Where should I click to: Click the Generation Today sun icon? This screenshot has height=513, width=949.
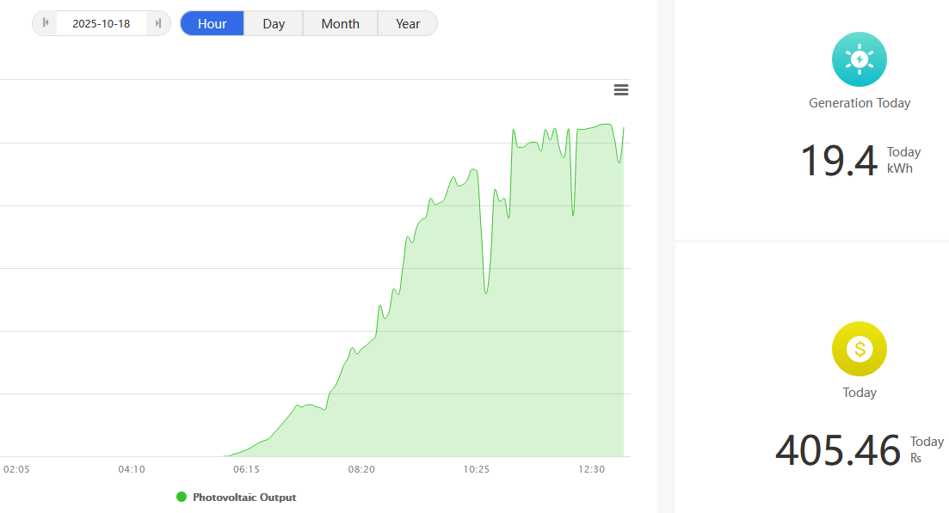[860, 59]
